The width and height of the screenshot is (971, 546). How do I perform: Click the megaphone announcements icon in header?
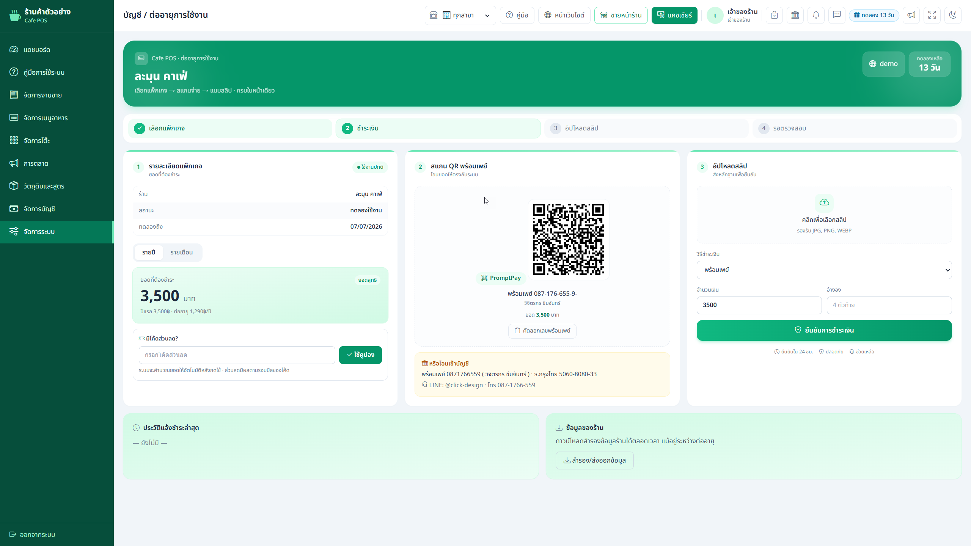click(911, 15)
